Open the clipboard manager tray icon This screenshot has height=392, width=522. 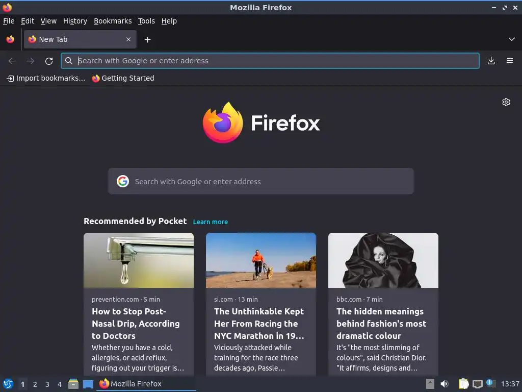(463, 384)
